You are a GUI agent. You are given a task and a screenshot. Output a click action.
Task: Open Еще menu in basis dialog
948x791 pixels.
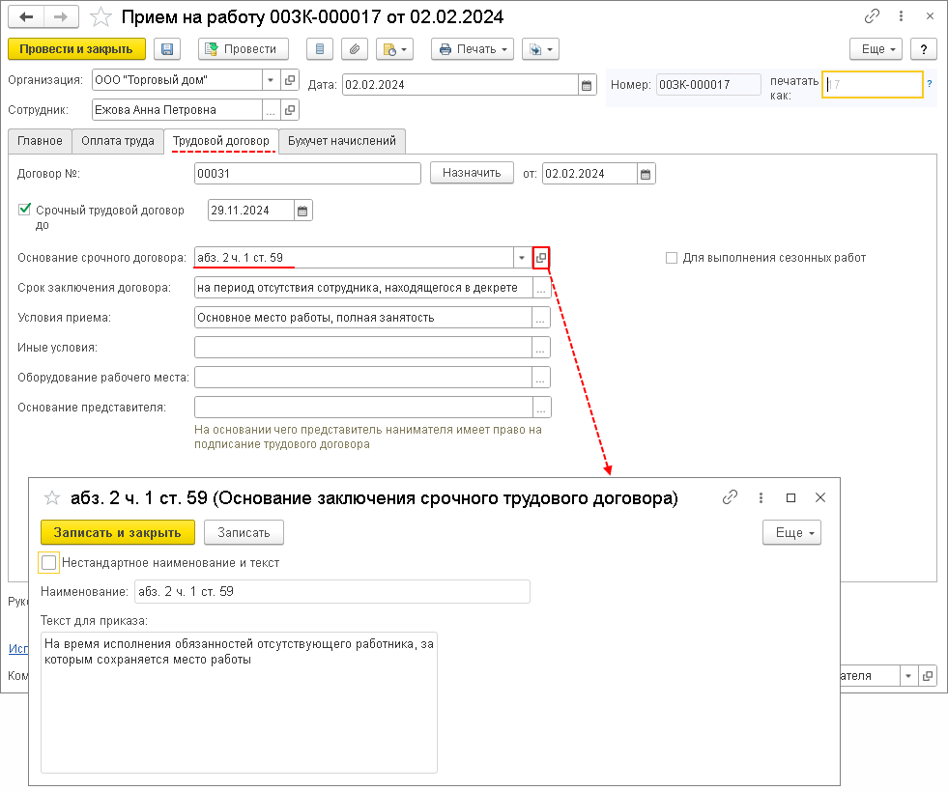coord(792,533)
